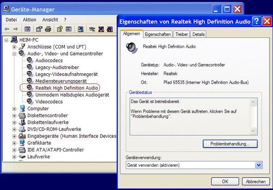
Task: Click the Diskettencontroller icon
Action: (x=22, y=115)
